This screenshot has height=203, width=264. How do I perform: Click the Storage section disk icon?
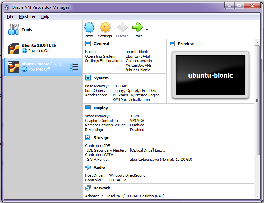[x=88, y=138]
